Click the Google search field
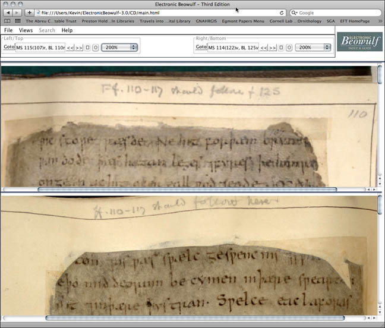385x328 pixels. click(x=336, y=12)
